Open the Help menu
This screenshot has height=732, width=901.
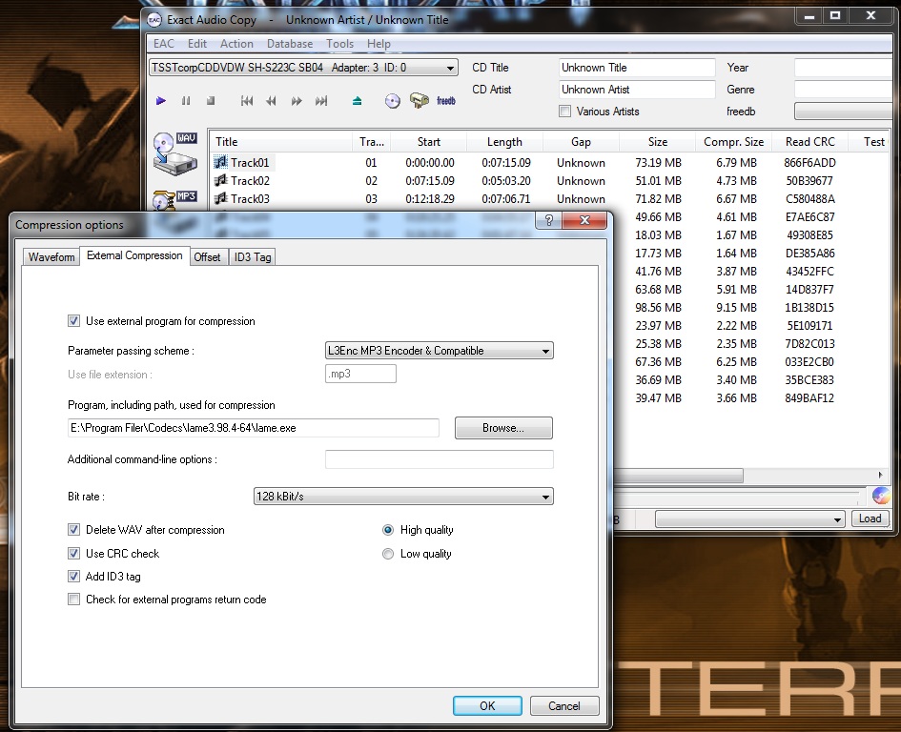pos(379,44)
